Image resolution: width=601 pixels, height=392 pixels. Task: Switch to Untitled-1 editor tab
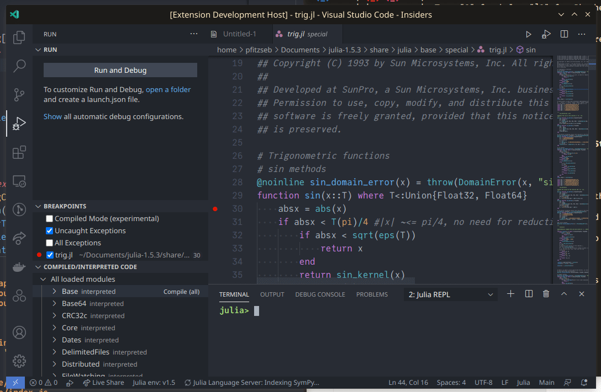(240, 34)
